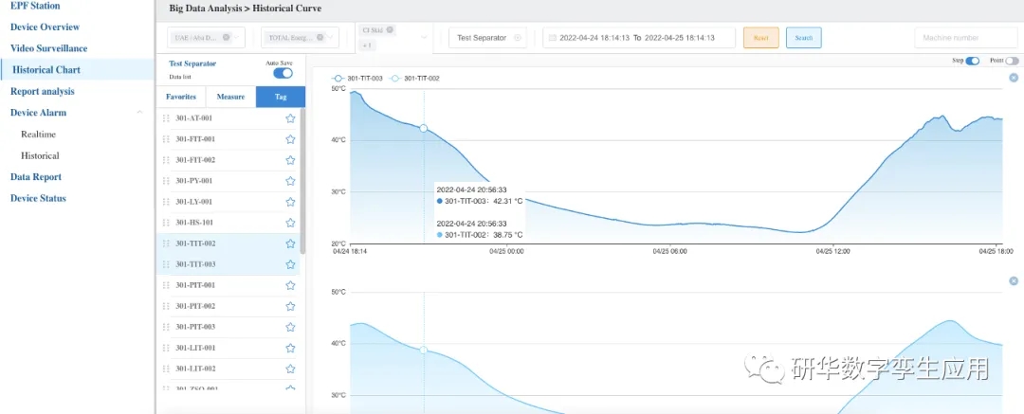Enable the Point chart toggle

pos(1013,61)
